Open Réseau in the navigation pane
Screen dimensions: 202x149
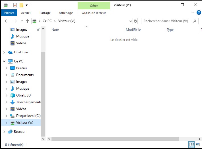click(19, 132)
